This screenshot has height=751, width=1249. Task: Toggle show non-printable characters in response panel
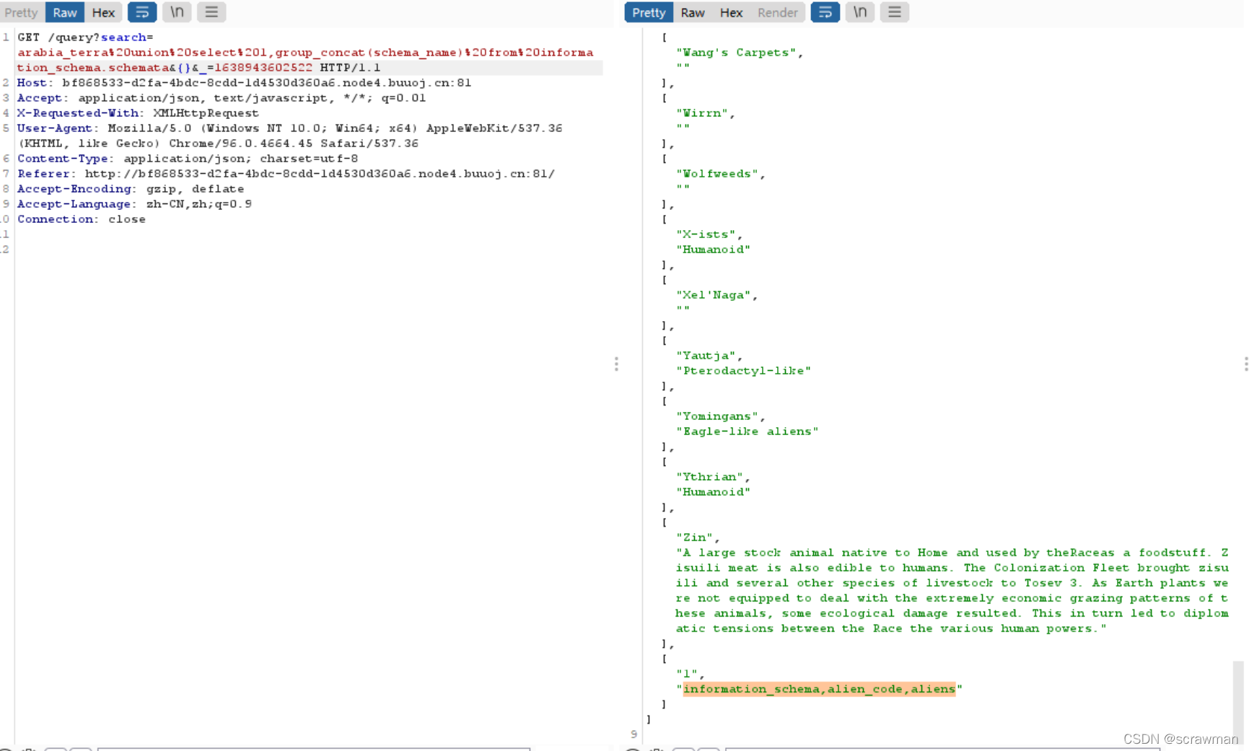[x=860, y=12]
